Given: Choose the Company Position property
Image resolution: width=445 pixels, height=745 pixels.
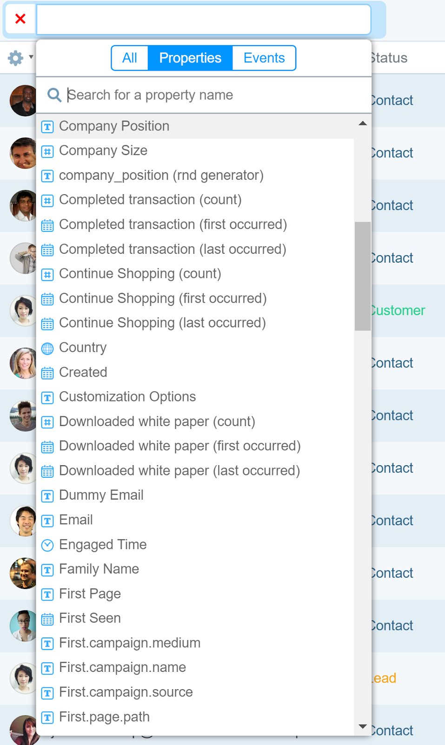Looking at the screenshot, I should (114, 126).
